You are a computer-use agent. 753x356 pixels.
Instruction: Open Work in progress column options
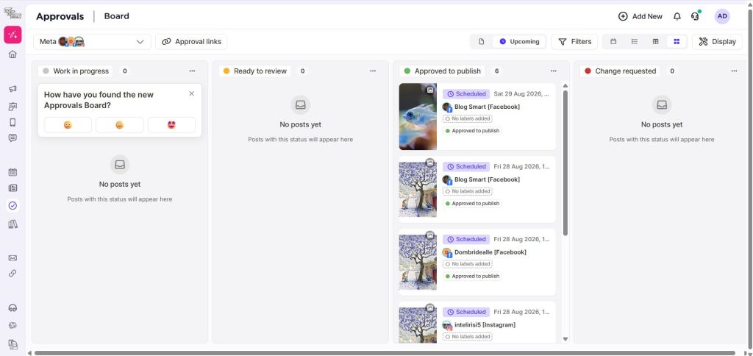pyautogui.click(x=192, y=71)
